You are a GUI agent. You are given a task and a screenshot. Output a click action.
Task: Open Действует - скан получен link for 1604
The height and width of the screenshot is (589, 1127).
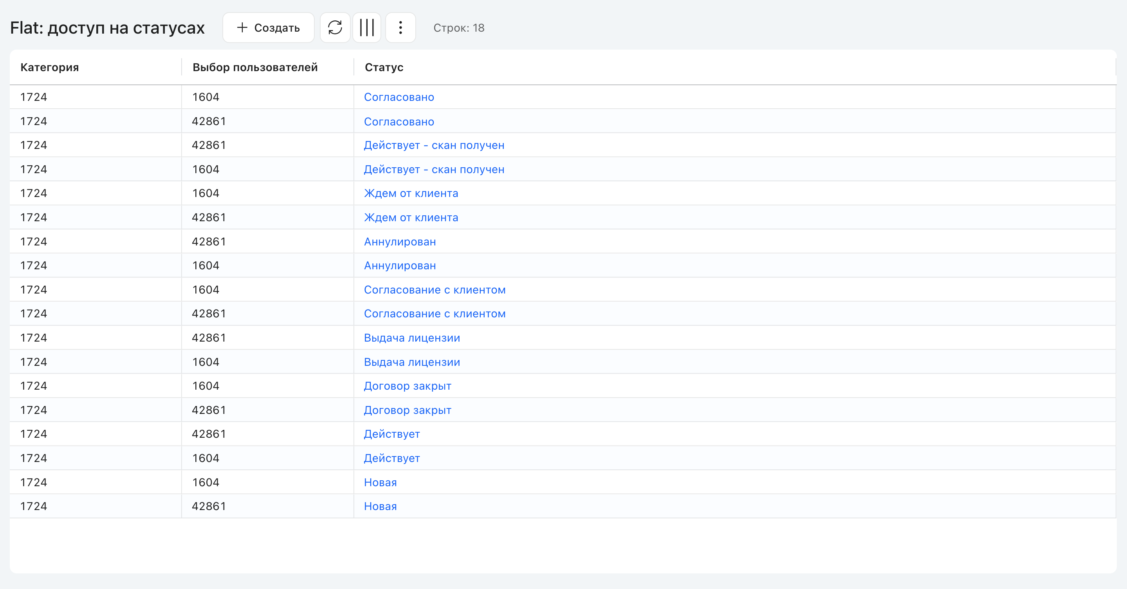click(434, 170)
